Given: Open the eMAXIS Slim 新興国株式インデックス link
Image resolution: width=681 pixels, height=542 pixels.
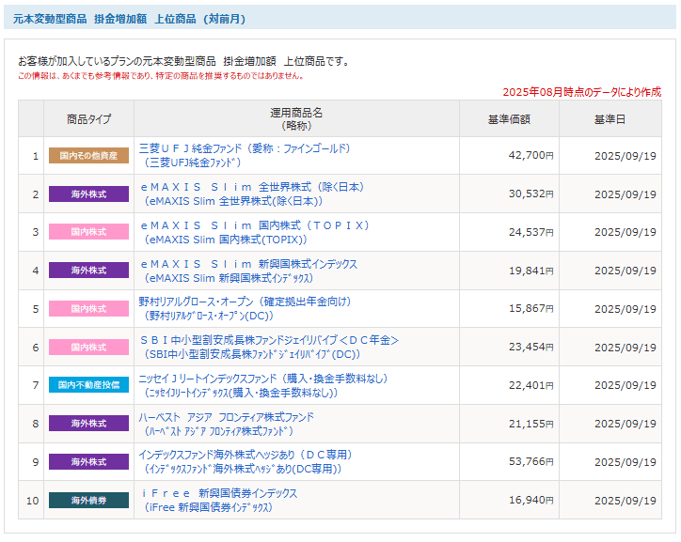Looking at the screenshot, I should (x=248, y=264).
